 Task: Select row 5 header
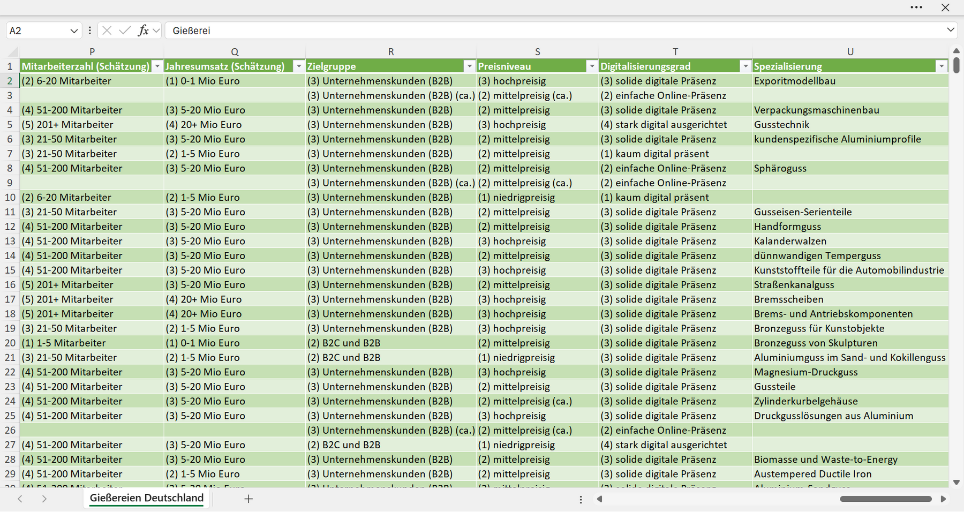click(10, 125)
